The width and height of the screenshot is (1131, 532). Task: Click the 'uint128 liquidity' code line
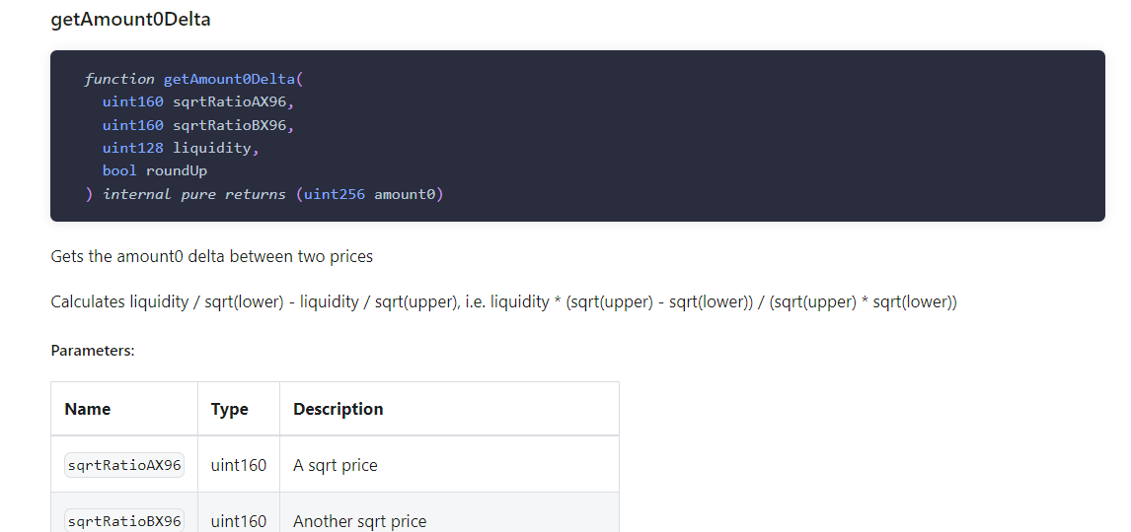181,148
